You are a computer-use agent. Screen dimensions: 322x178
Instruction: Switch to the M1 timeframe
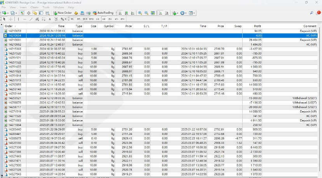pos(72,19)
